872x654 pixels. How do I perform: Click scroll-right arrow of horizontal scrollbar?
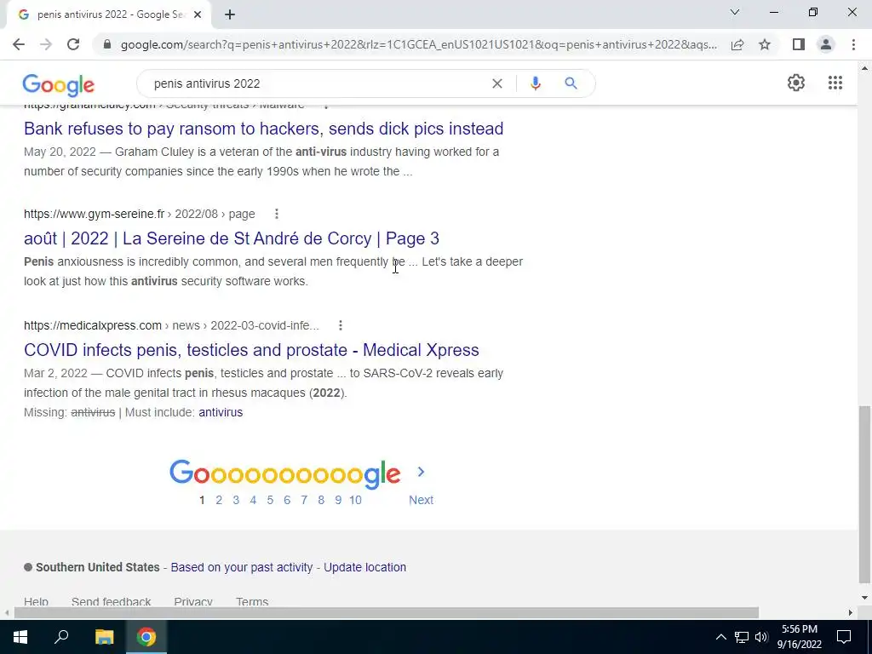851,613
